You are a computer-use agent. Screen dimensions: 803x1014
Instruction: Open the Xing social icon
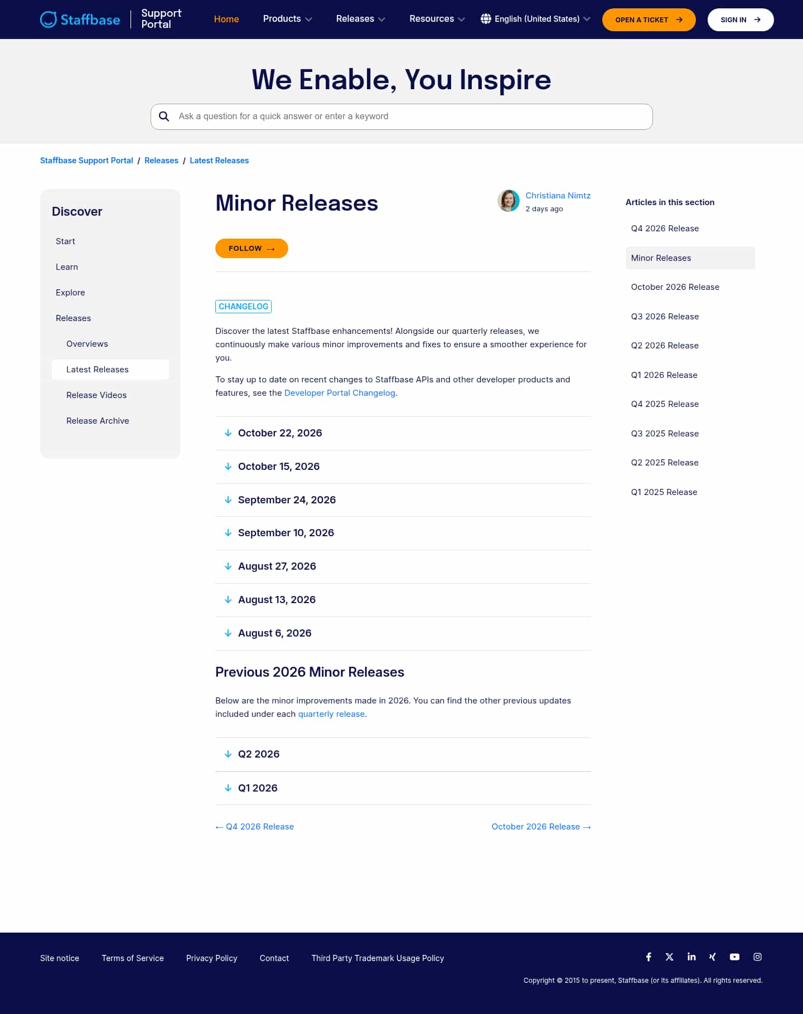[713, 957]
